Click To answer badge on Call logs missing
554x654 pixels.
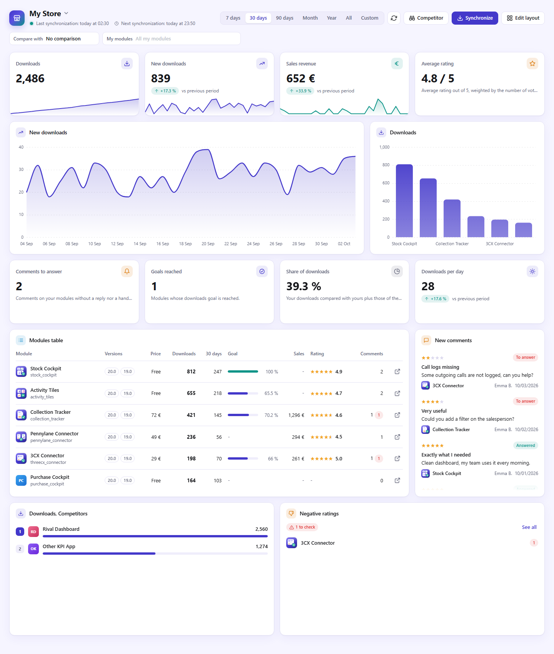tap(525, 357)
